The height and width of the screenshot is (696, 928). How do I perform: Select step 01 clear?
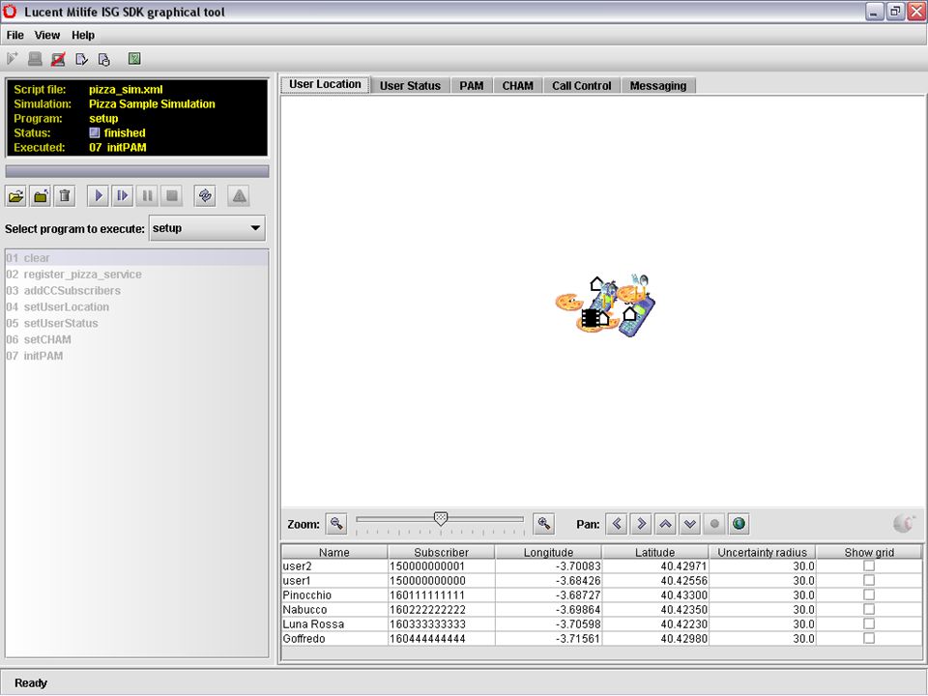click(x=136, y=258)
